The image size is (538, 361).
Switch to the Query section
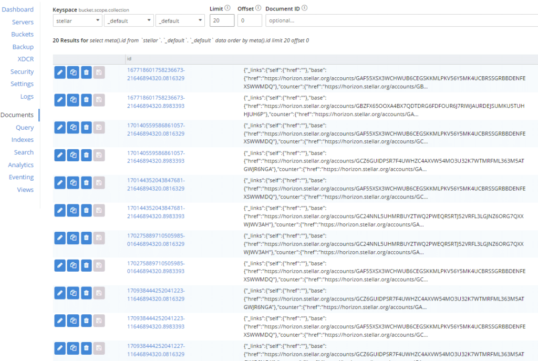24,127
